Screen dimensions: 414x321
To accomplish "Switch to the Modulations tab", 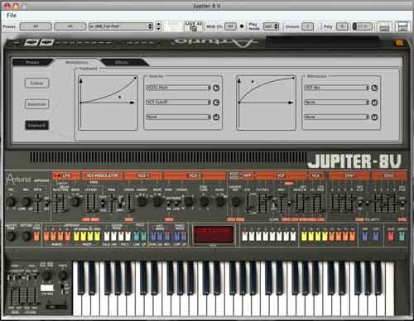I will click(x=77, y=63).
